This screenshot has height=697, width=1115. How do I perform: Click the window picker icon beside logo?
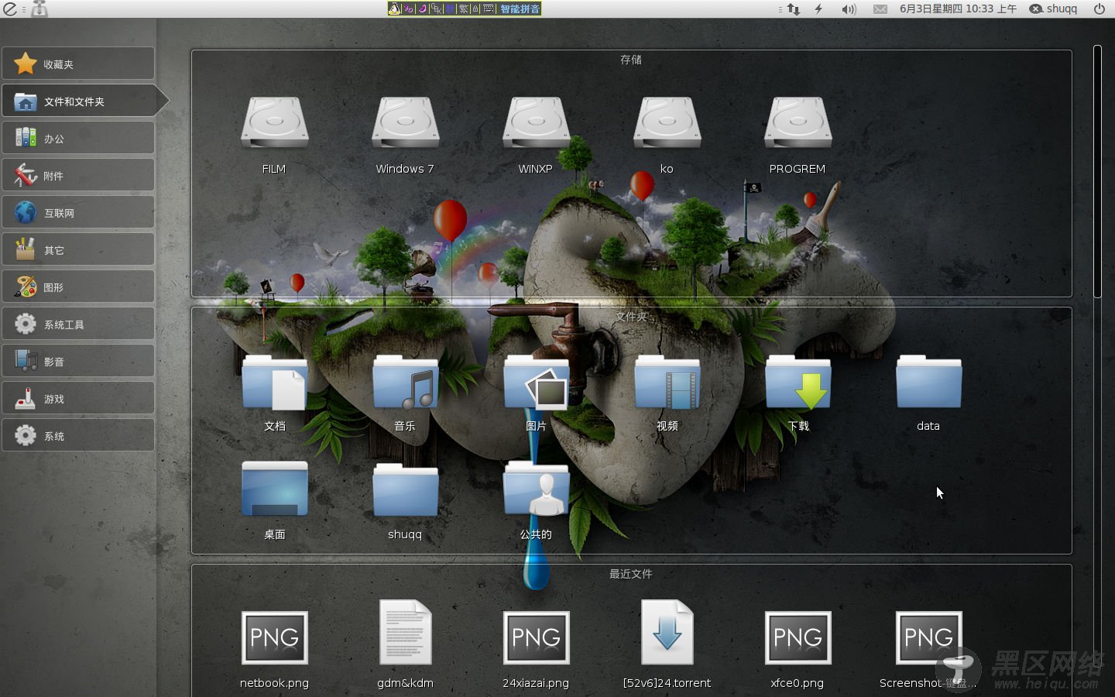click(39, 9)
